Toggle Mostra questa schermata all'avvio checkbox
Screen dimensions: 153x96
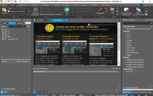tap(89, 25)
